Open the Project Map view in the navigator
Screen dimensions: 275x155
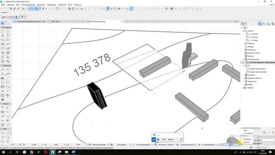pyautogui.click(x=260, y=24)
